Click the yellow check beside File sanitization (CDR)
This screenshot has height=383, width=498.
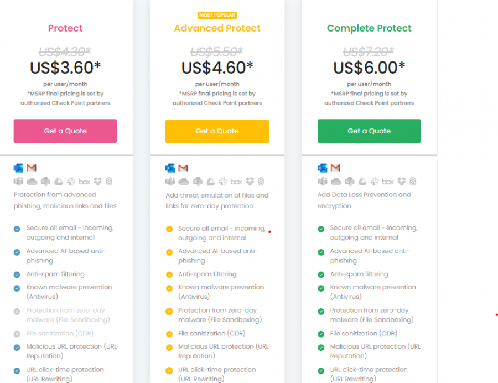pyautogui.click(x=169, y=334)
